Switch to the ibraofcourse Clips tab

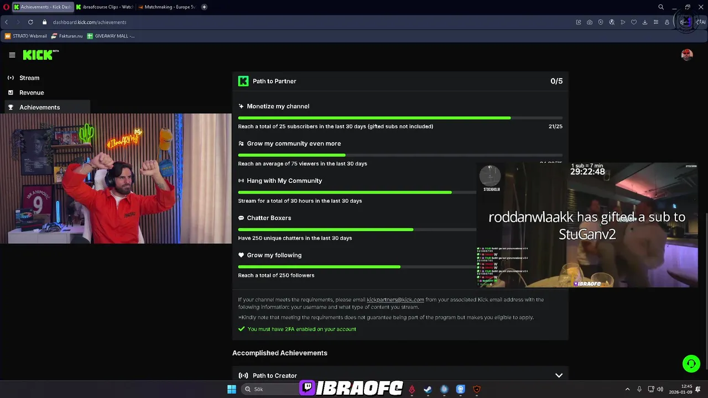tap(105, 7)
